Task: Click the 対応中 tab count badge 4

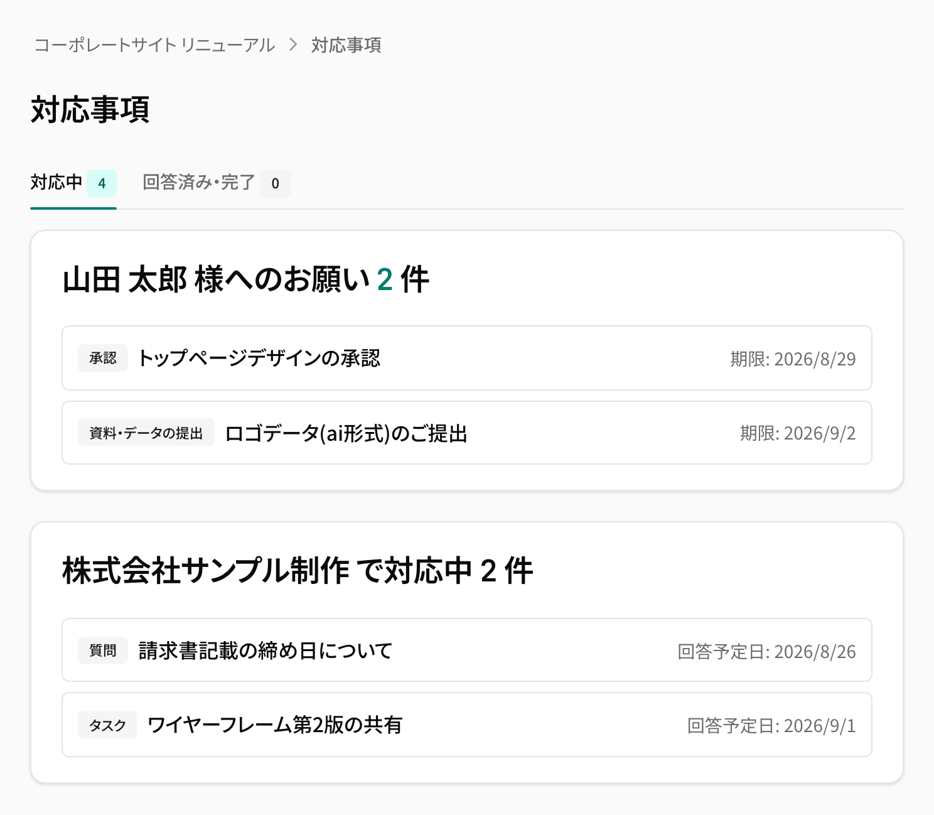Action: coord(102,183)
